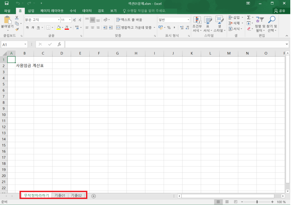
Task: Collapse the ribbon with the caret
Action: pos(287,36)
